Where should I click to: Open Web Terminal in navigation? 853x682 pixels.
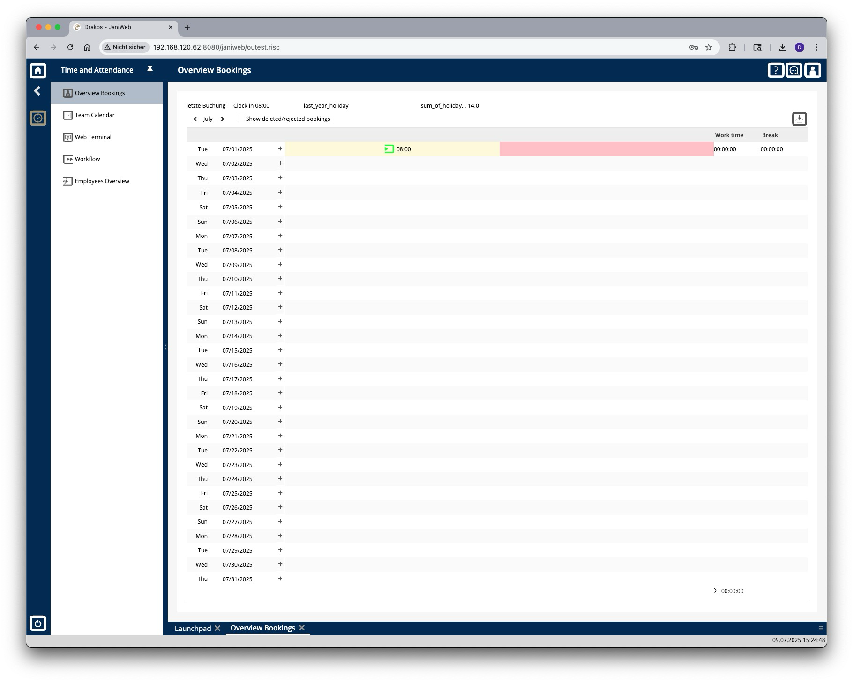(93, 137)
